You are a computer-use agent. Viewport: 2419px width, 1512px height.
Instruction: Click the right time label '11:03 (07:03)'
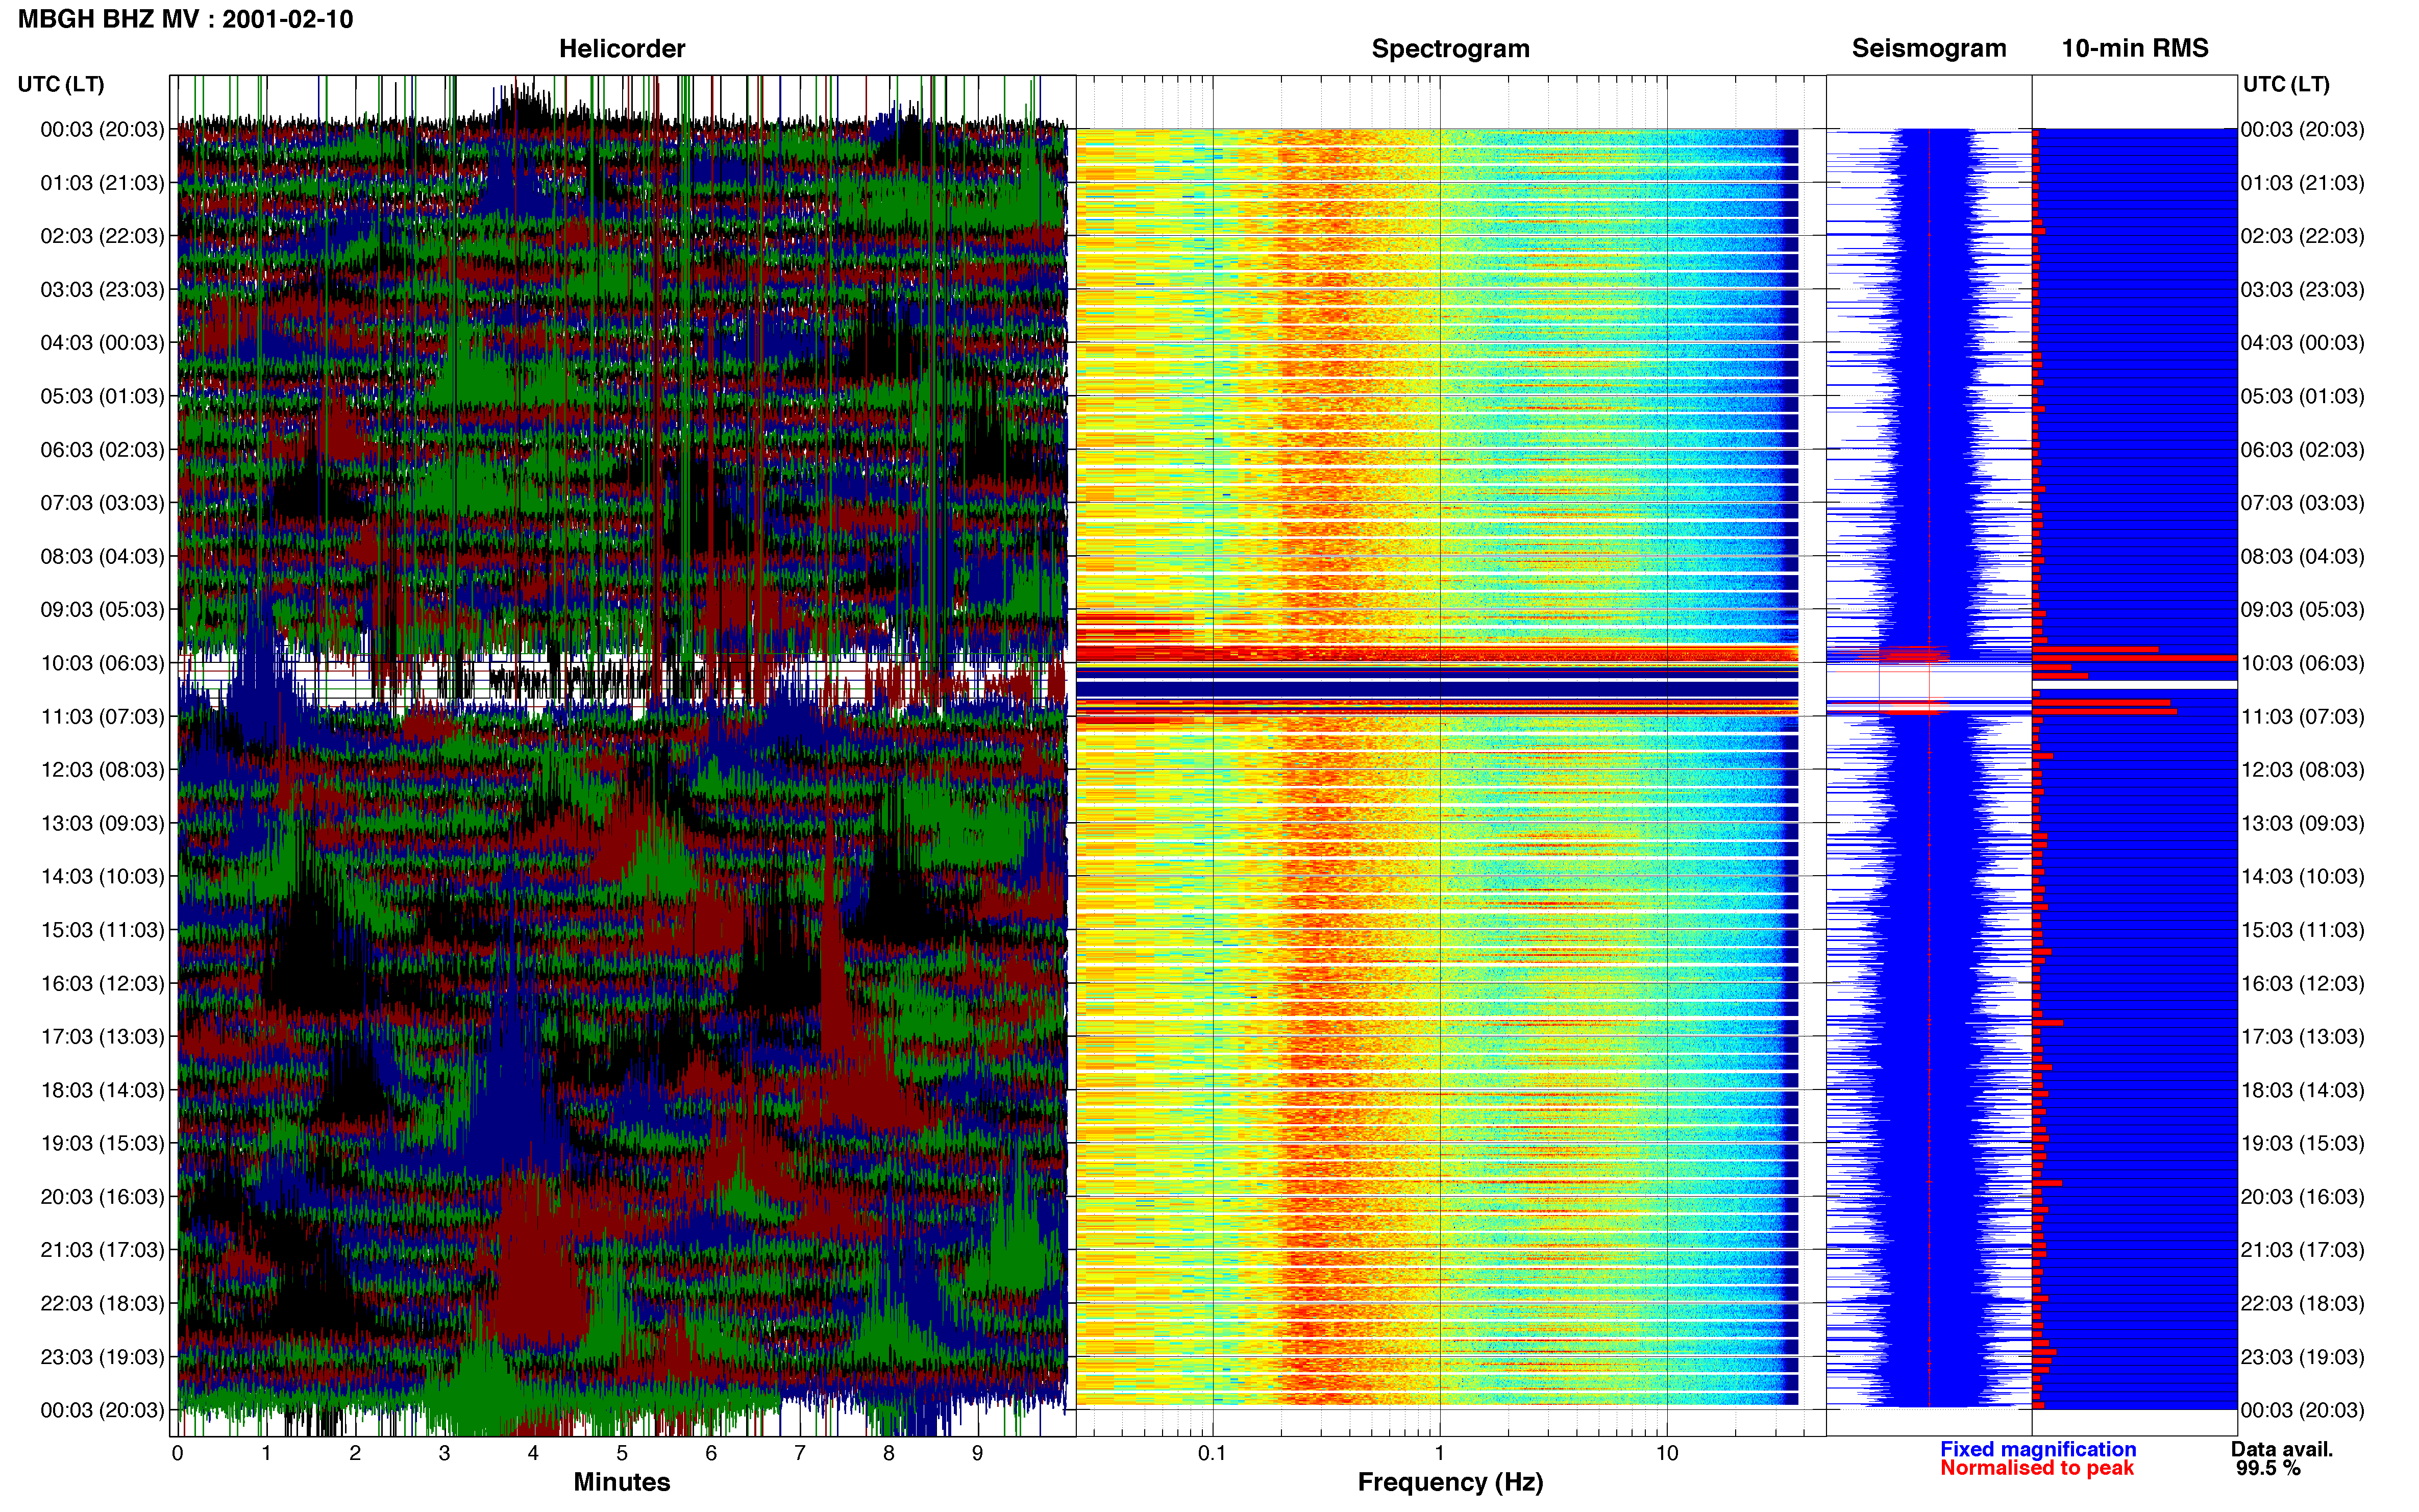[2303, 717]
